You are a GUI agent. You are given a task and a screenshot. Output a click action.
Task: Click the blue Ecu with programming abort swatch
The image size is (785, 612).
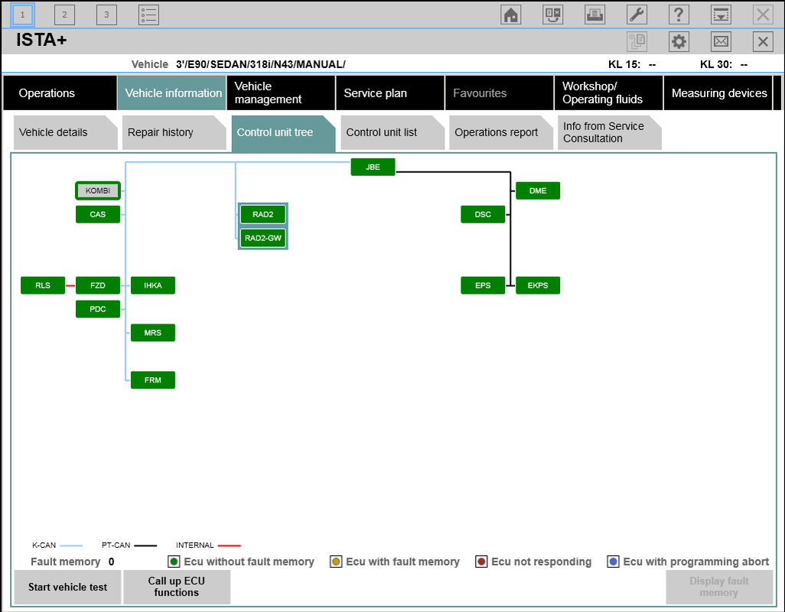[x=613, y=562]
